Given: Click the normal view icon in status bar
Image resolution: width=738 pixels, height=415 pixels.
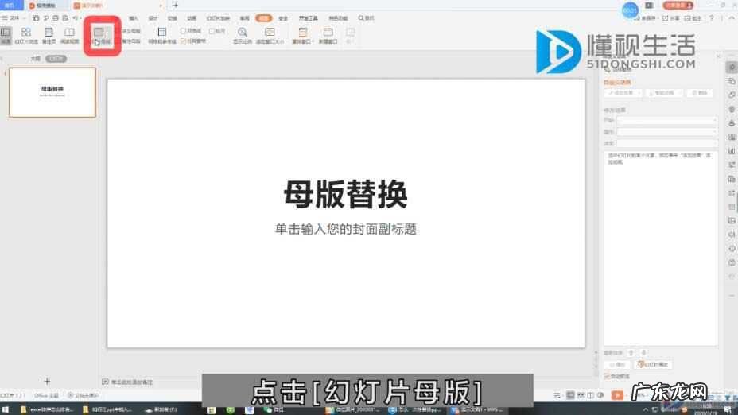Looking at the screenshot, I should coord(570,395).
